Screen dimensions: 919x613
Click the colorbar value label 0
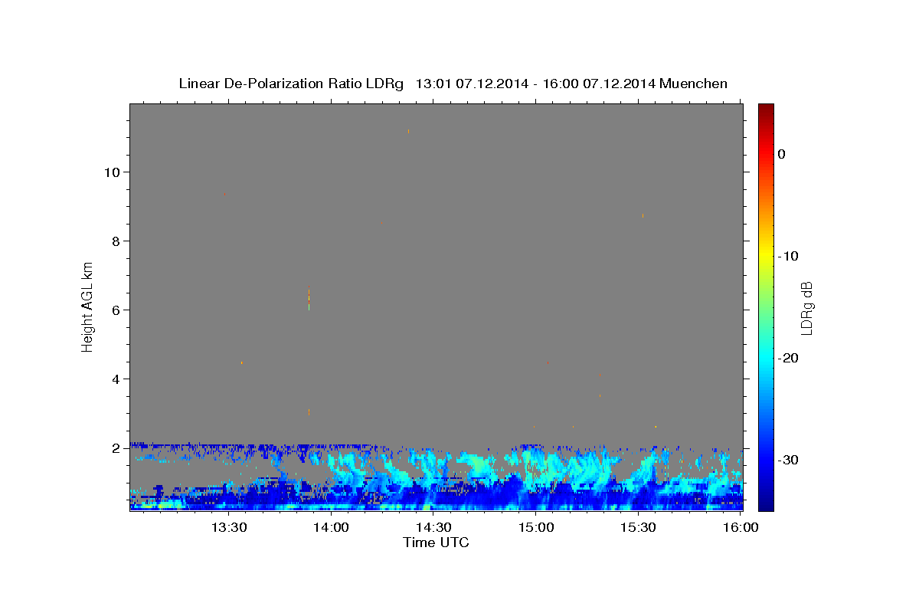[782, 154]
